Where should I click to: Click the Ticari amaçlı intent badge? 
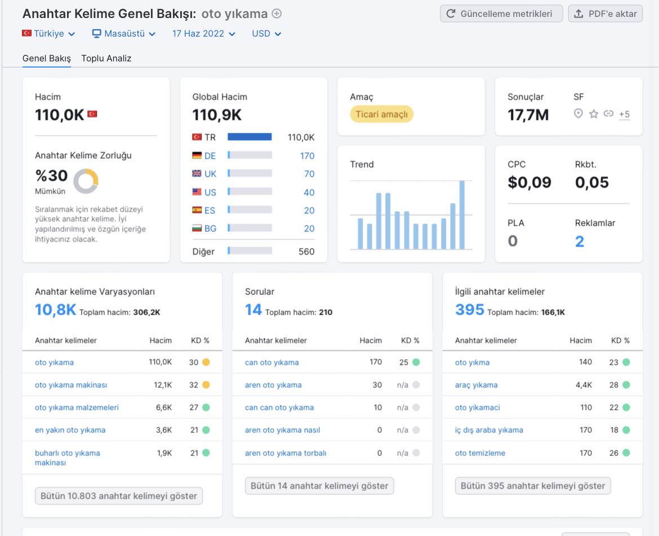(382, 114)
